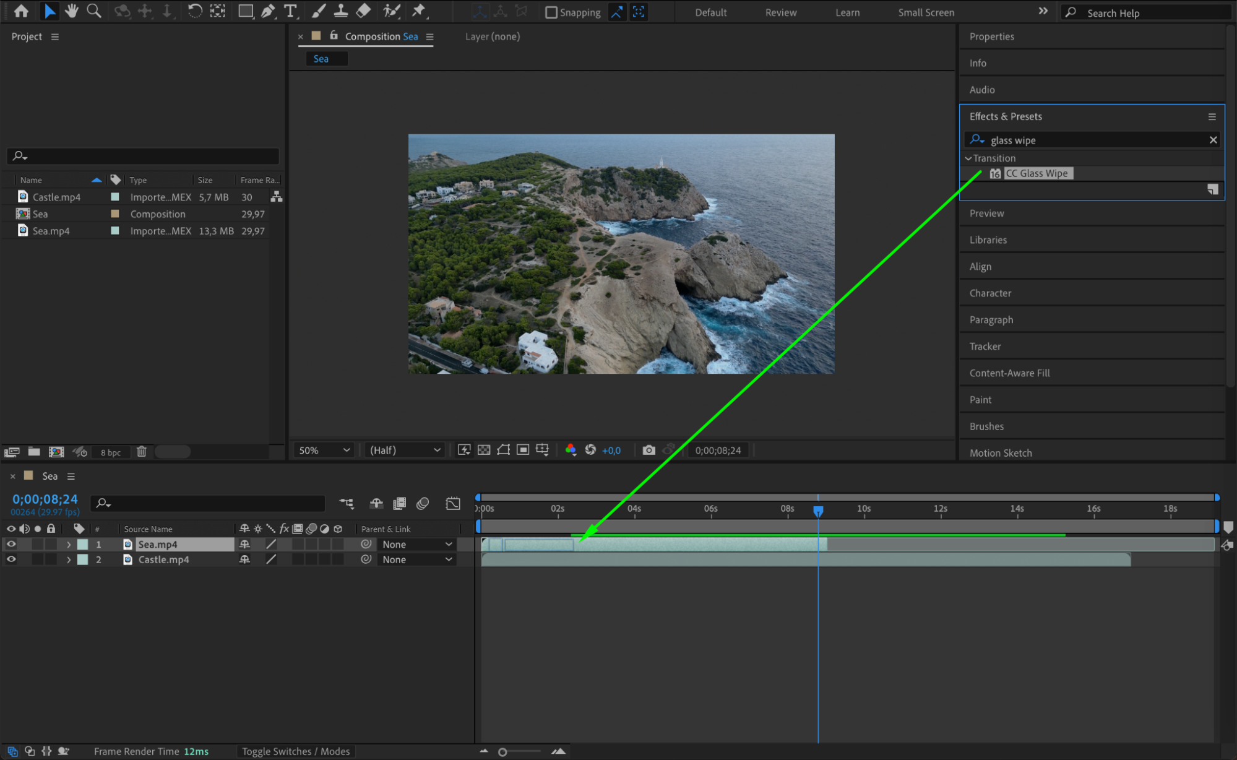Select the Zoom magnifier tool

[94, 11]
